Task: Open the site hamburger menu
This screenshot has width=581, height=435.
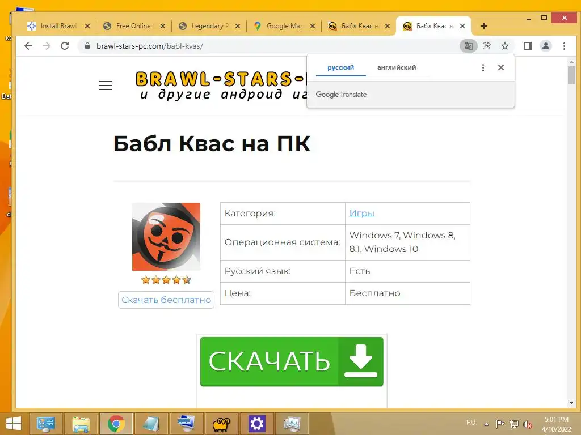Action: [x=105, y=86]
